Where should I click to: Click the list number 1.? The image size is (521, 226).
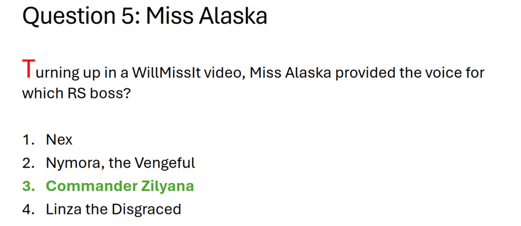(x=27, y=140)
